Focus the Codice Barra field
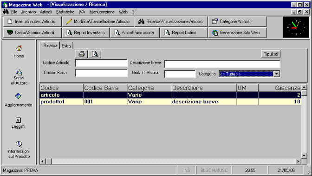Screen dimensions: 312x176 click(101, 73)
